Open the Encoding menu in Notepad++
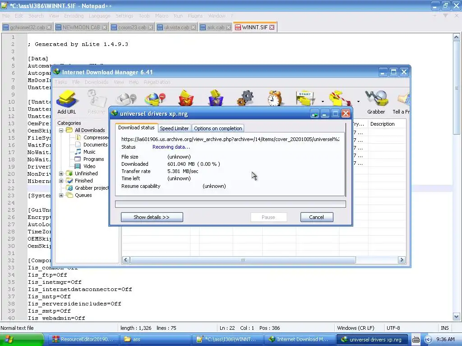 [x=74, y=16]
